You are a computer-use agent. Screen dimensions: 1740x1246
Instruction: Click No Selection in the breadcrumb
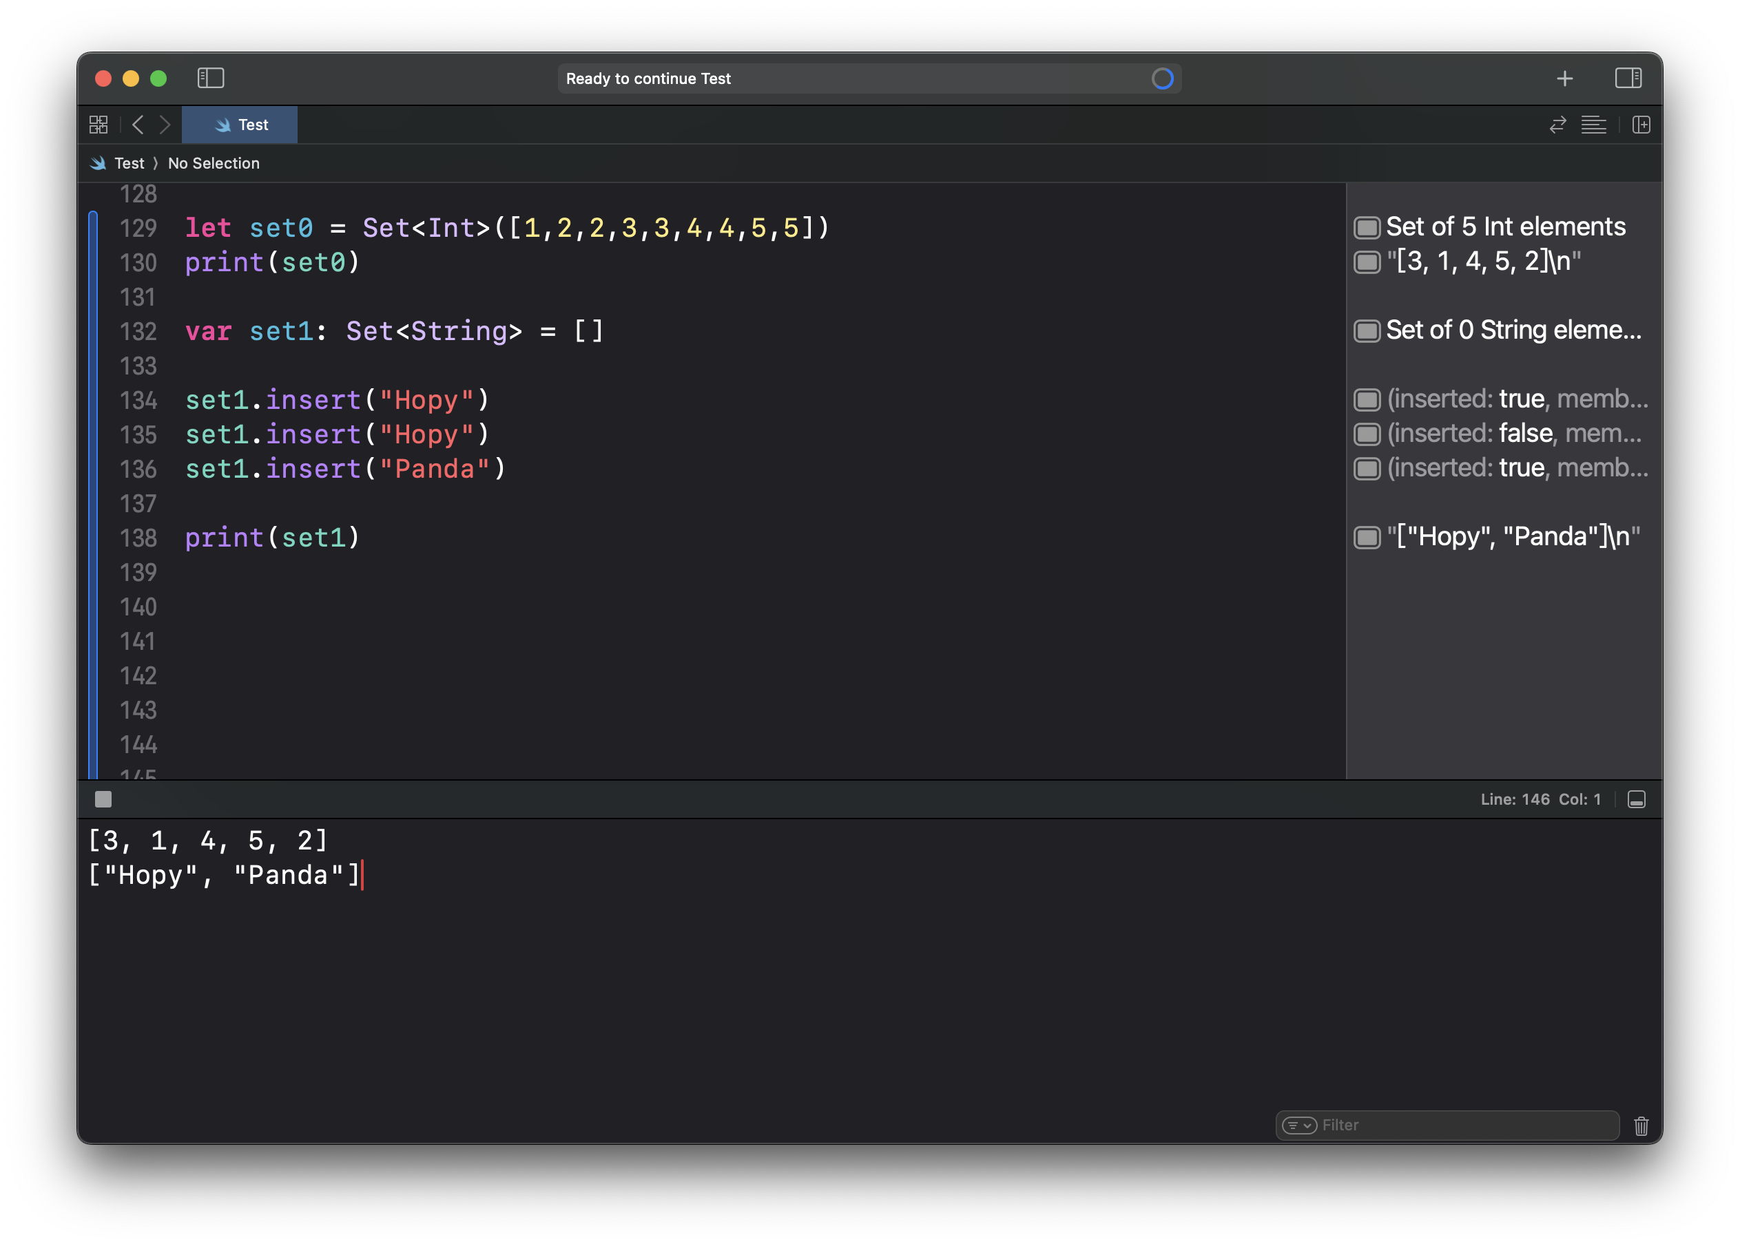tap(214, 163)
